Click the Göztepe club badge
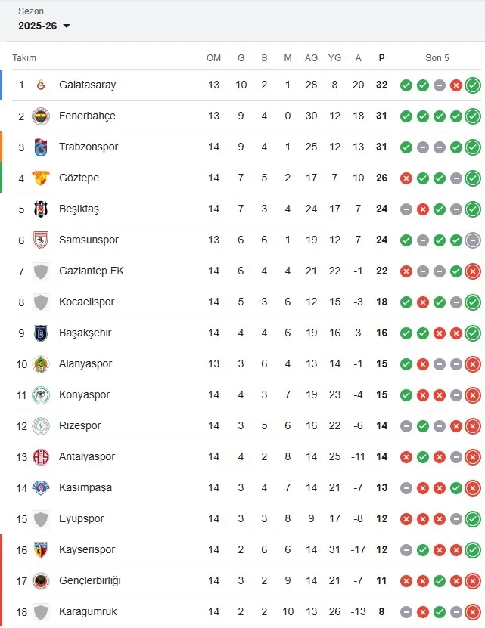 (41, 178)
